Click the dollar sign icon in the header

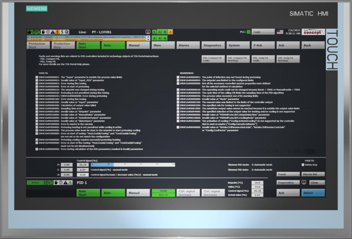point(62,32)
